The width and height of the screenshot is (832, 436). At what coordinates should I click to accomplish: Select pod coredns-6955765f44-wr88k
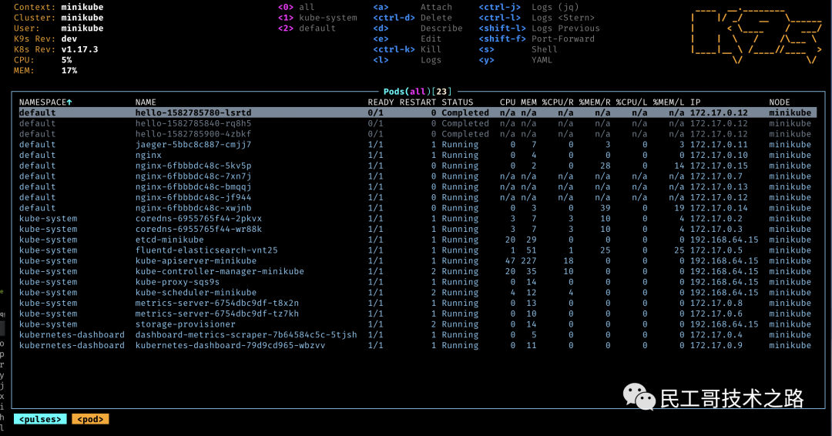[418, 229]
